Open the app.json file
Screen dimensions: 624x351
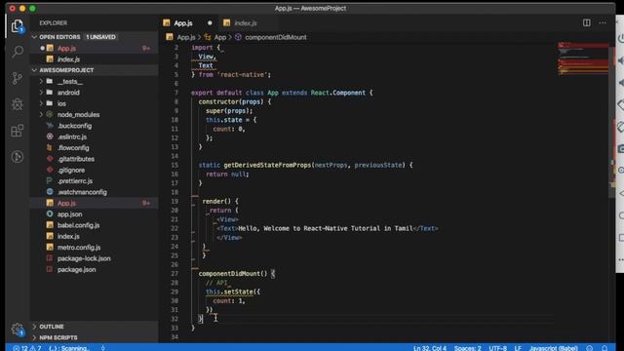tap(95, 214)
